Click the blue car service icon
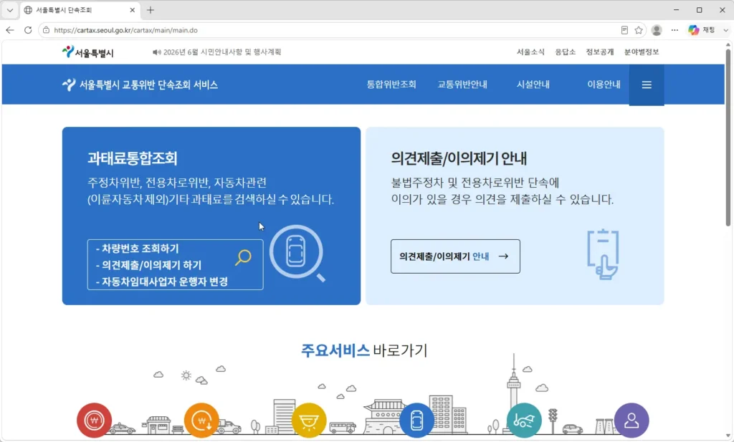Screen dimensions: 734x442 (416, 420)
